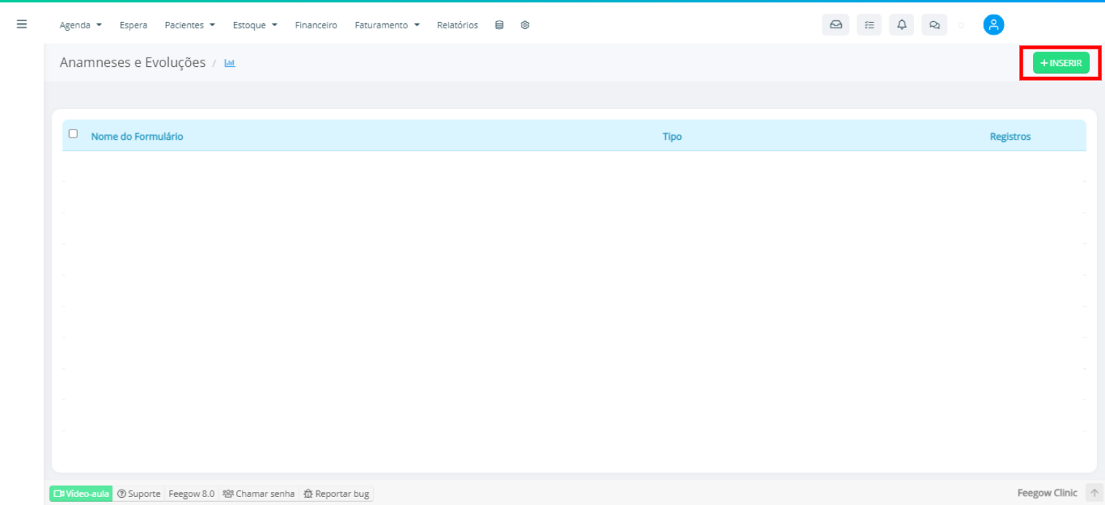Open the notifications bell
The image size is (1105, 505).
tap(902, 25)
